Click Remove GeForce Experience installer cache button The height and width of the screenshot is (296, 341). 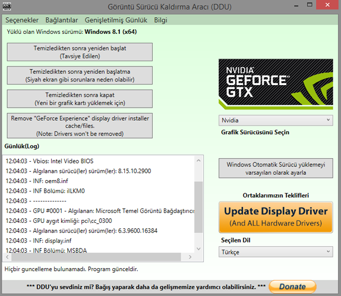click(x=80, y=126)
